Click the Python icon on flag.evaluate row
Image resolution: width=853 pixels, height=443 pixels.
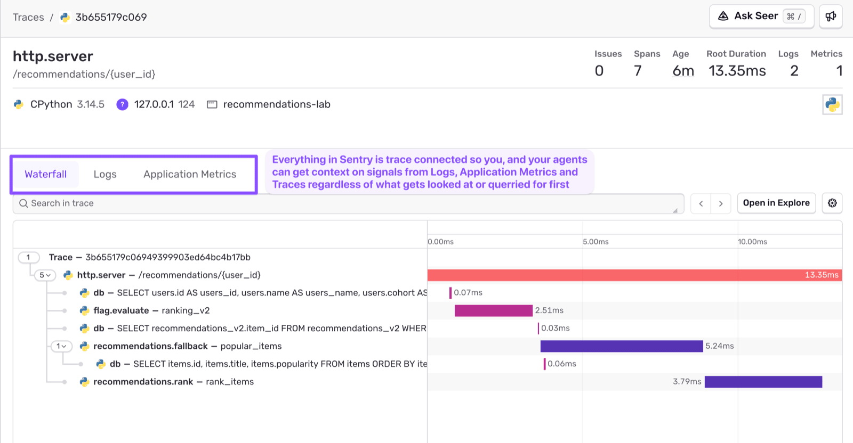pos(84,310)
